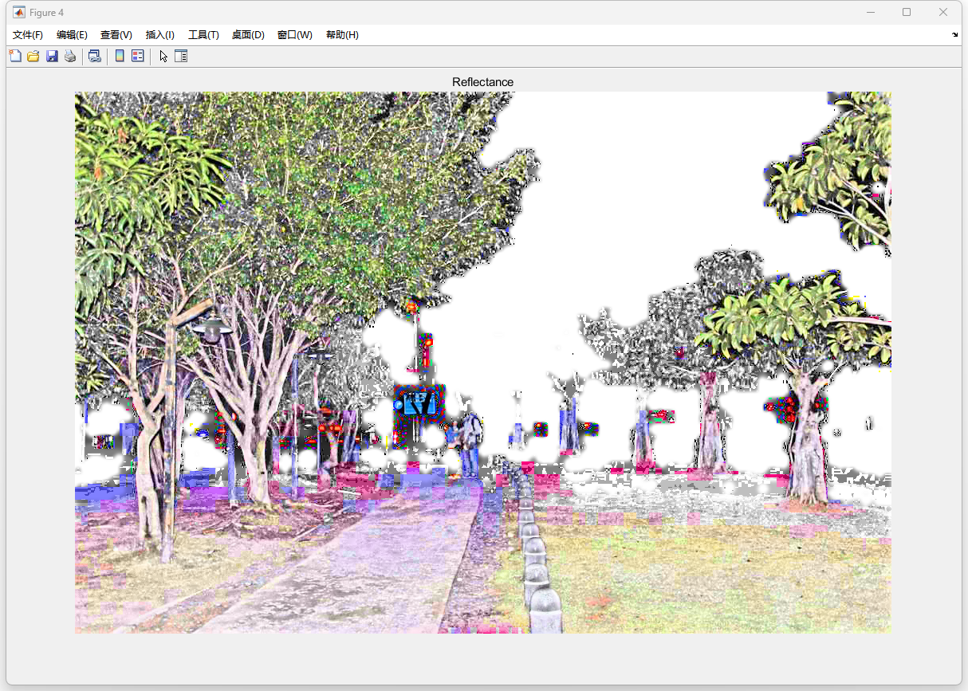Screen dimensions: 968x691
Task: Toggle the Edit Plot arrow tool
Action: pos(163,56)
